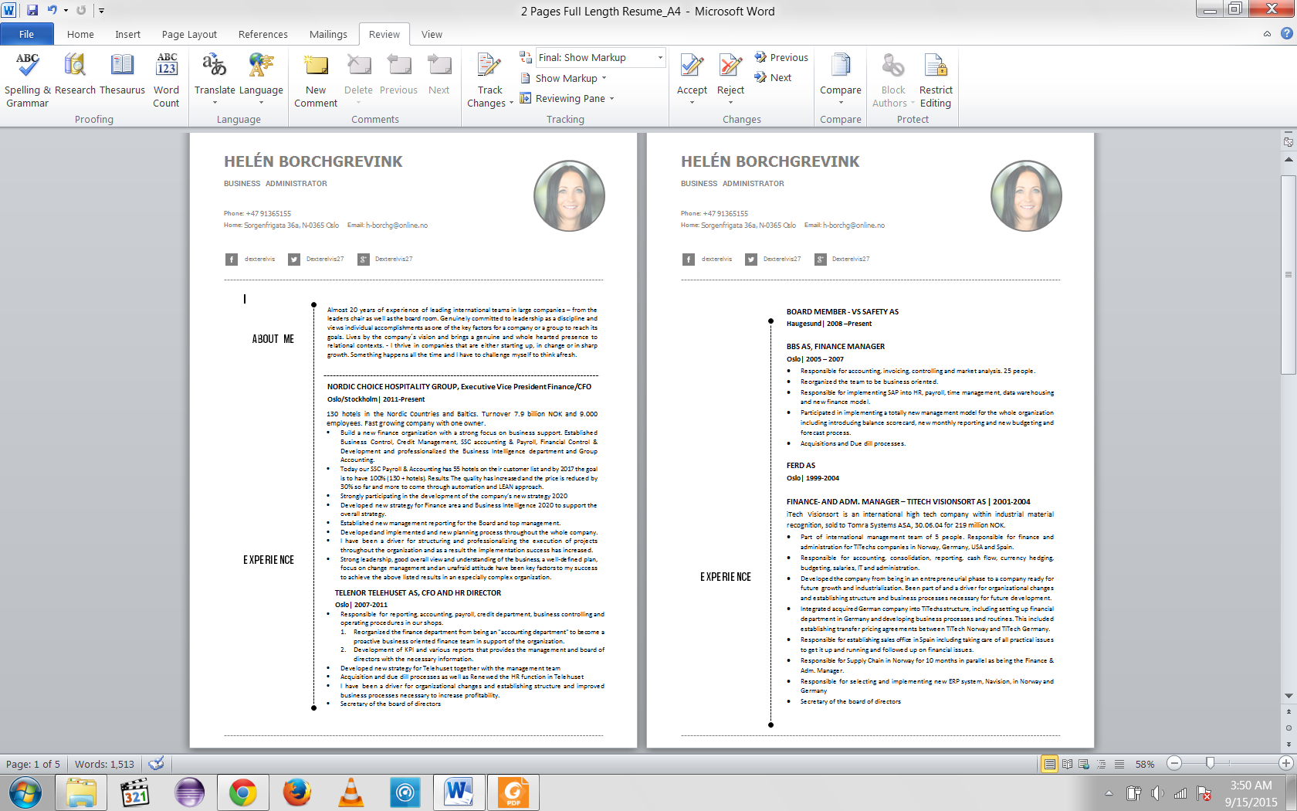Image resolution: width=1297 pixels, height=811 pixels.
Task: Open the Final: Show Markup dropdown
Action: (659, 57)
